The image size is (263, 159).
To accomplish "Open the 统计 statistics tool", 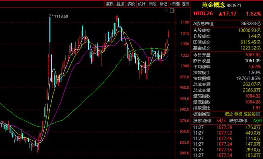I will click(142, 4).
